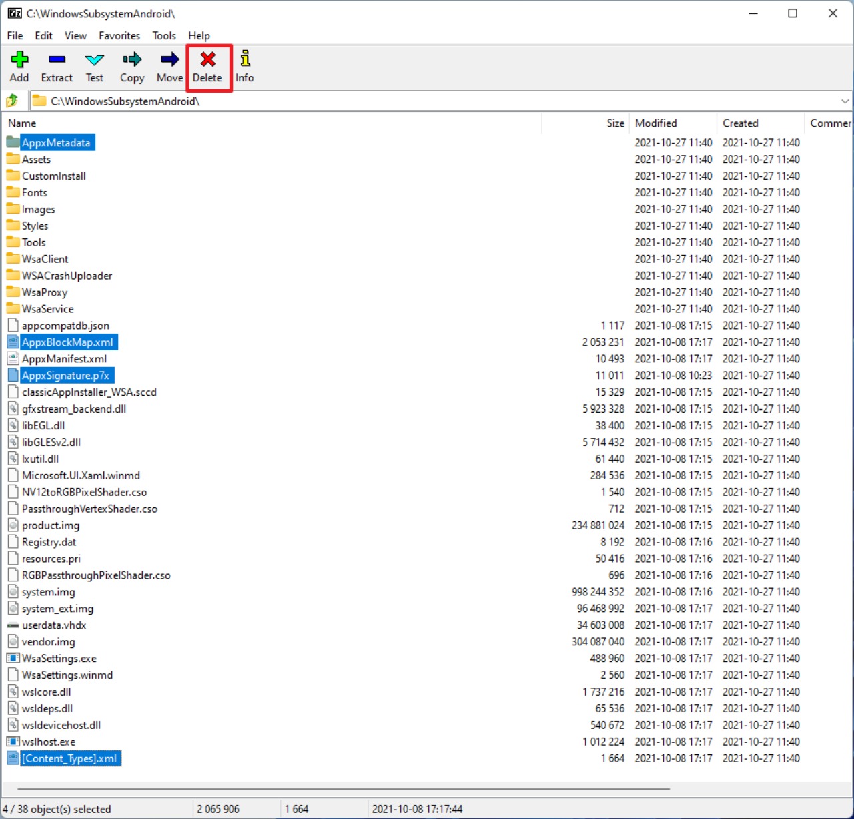
Task: Click the Test toolbar icon
Action: (x=95, y=59)
